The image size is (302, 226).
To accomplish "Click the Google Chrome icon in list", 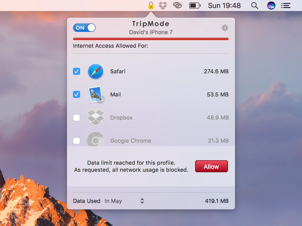I will (96, 140).
